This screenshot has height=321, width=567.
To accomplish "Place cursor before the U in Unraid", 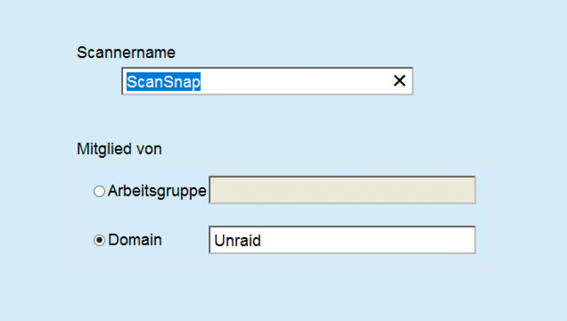I will point(214,241).
